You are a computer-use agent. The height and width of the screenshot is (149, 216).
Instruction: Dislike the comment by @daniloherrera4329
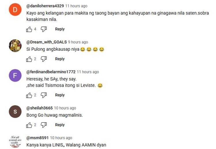click(44, 29)
